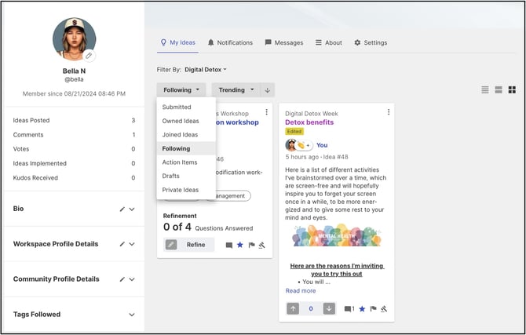526x335 pixels.
Task: Open the Digital Detox filter dropdown
Action: [x=206, y=70]
